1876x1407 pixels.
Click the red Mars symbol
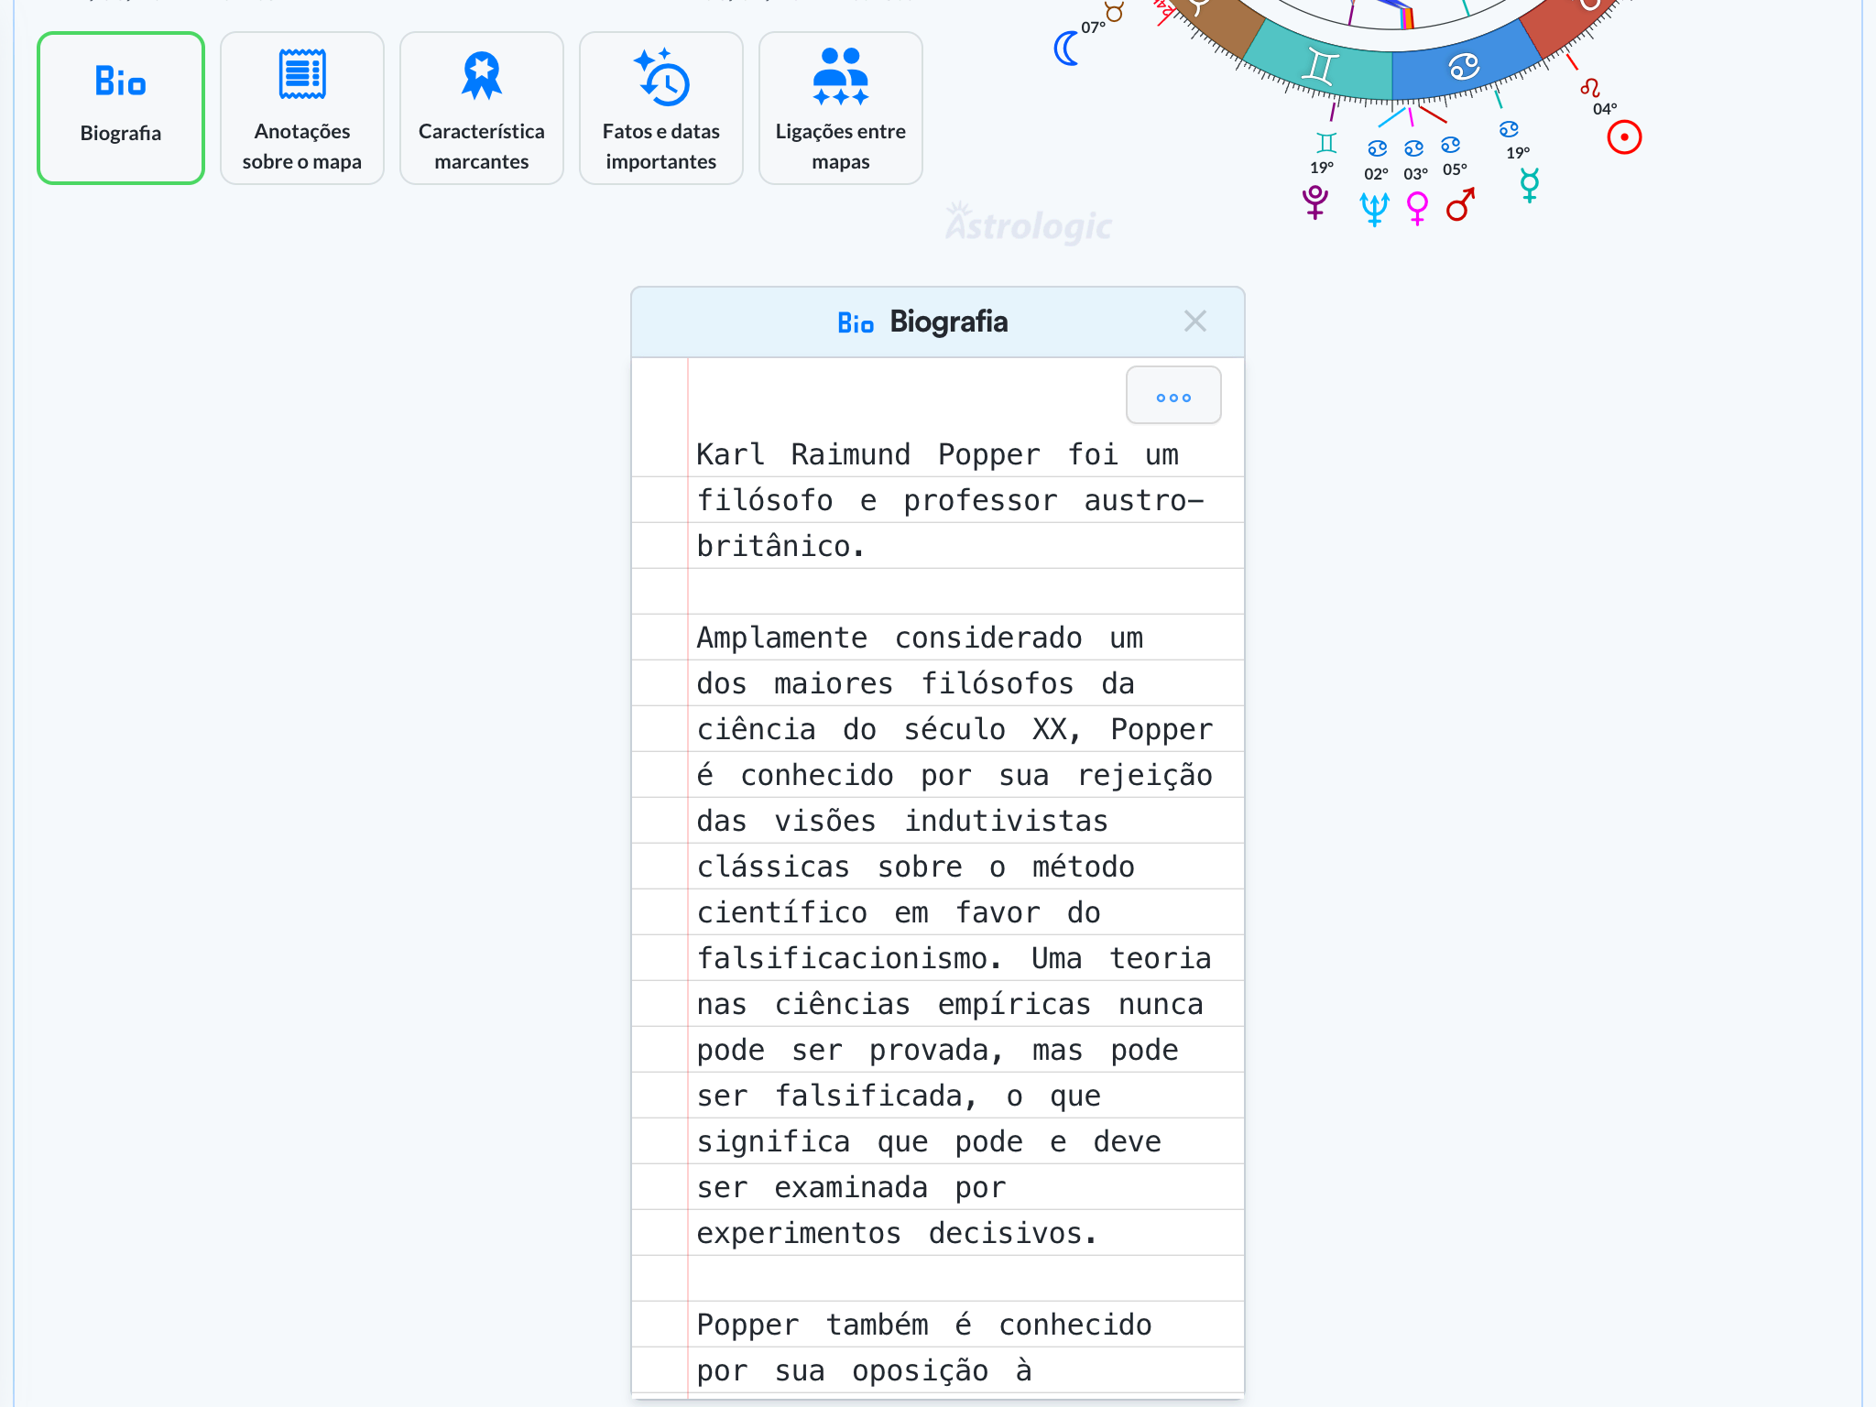pyautogui.click(x=1460, y=205)
